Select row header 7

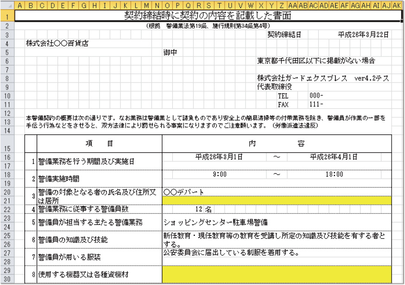[7, 70]
